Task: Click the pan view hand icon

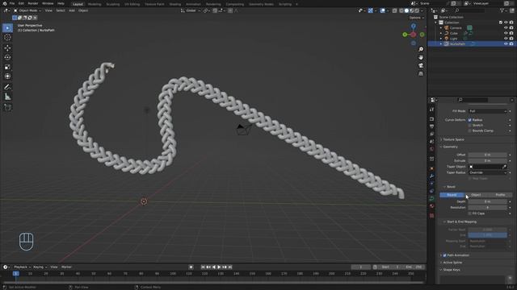Action: [x=421, y=57]
